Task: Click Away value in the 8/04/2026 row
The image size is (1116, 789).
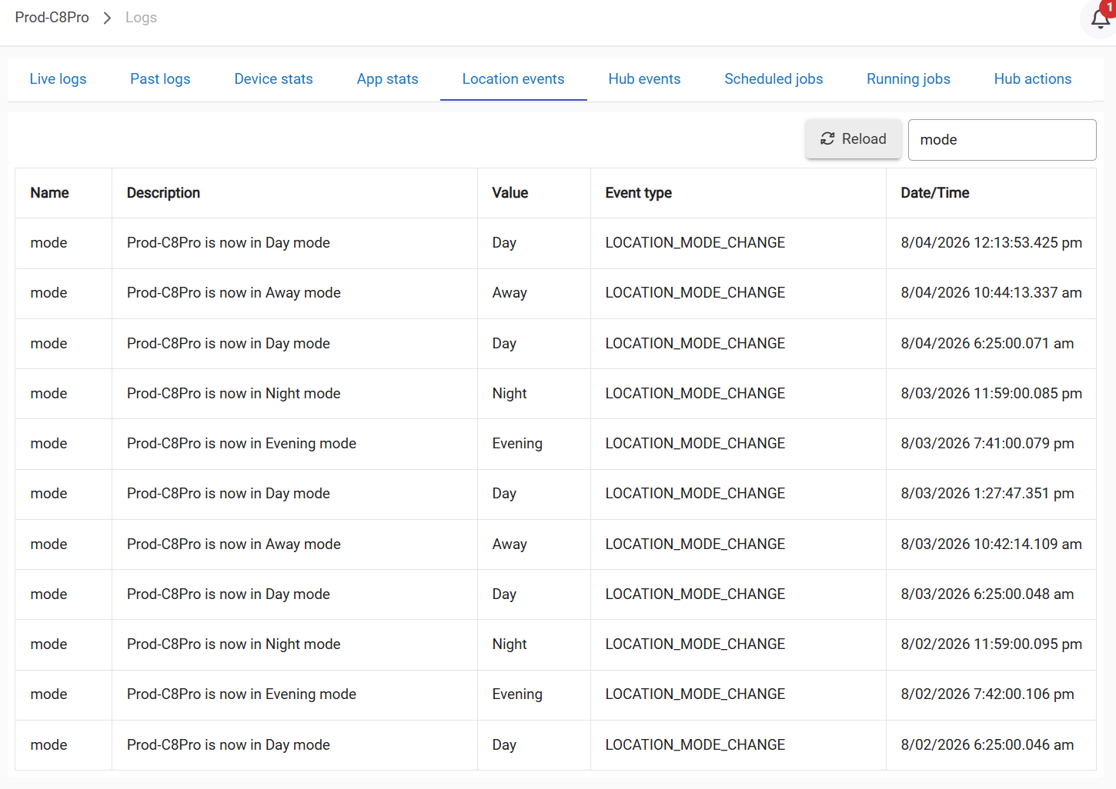Action: (510, 293)
